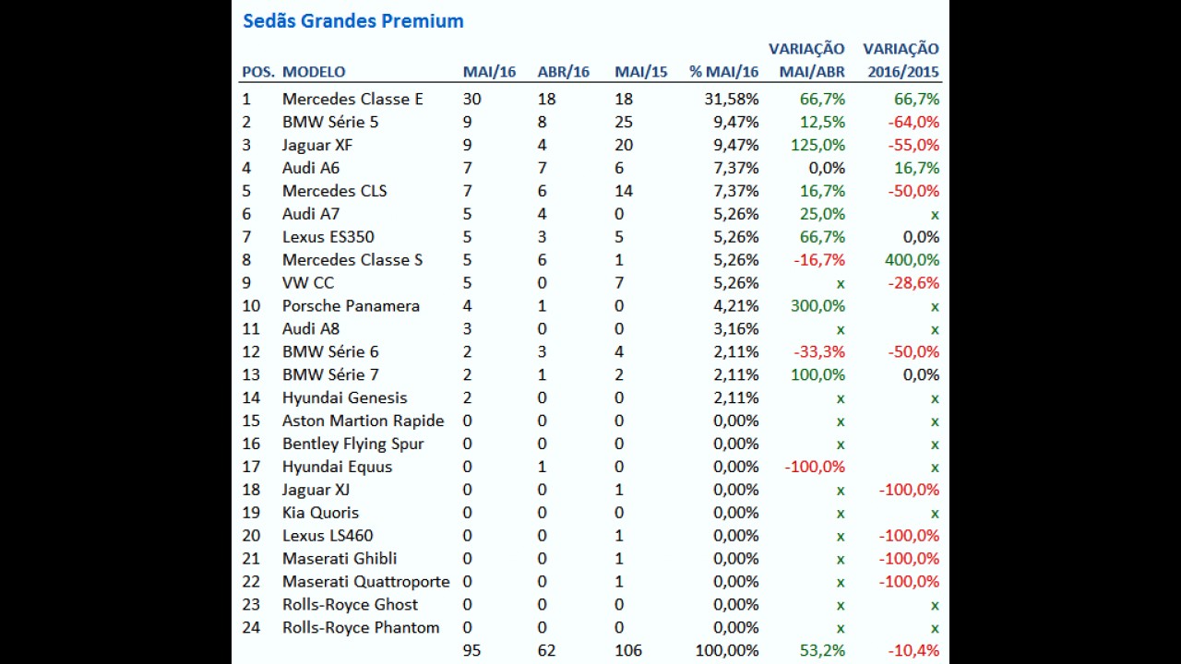The width and height of the screenshot is (1181, 664).
Task: Click the MAI/15 value 20 for Jaguar XF
Action: [624, 145]
